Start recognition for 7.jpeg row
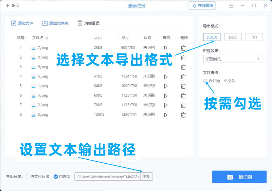Image resolution: width=272 pixels, height=191 pixels. (x=166, y=48)
